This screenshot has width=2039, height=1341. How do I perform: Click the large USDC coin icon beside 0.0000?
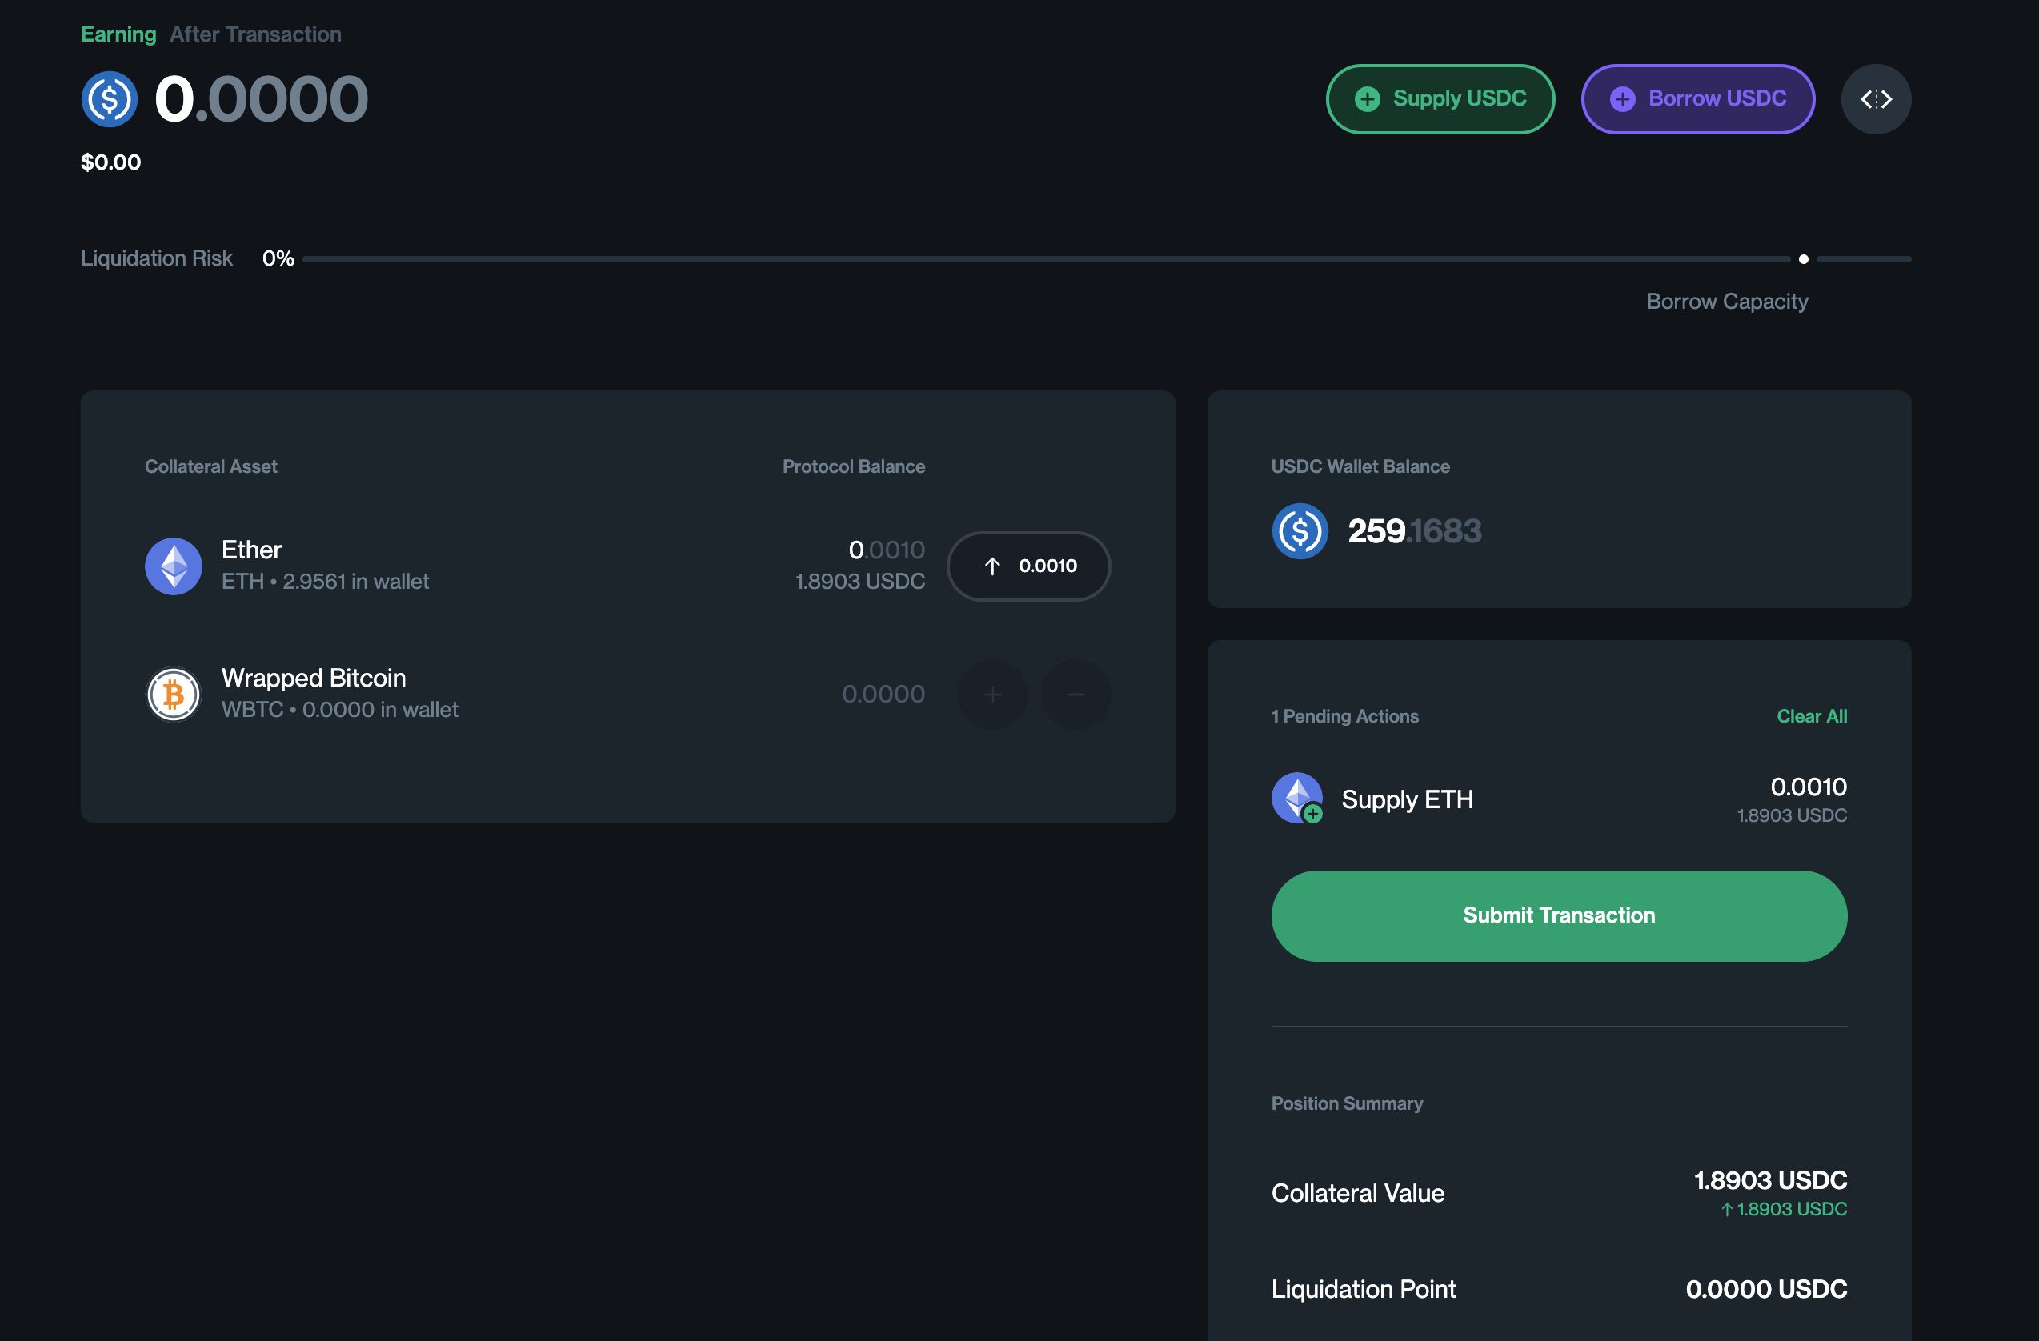click(x=109, y=98)
